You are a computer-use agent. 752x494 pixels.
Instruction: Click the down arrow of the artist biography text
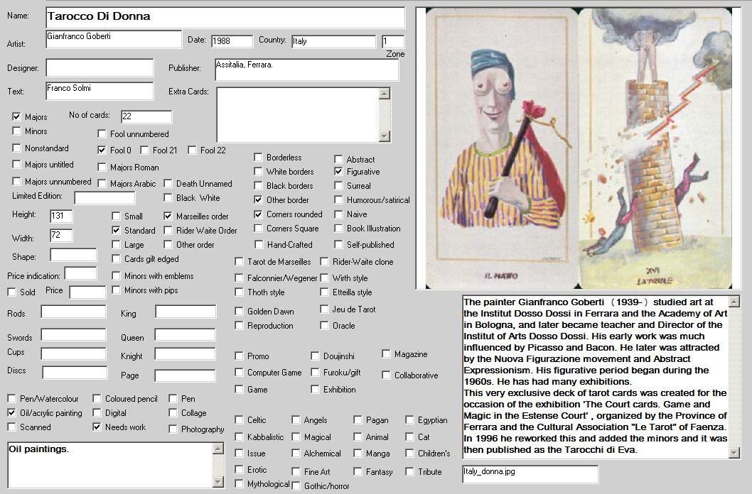[x=734, y=454]
